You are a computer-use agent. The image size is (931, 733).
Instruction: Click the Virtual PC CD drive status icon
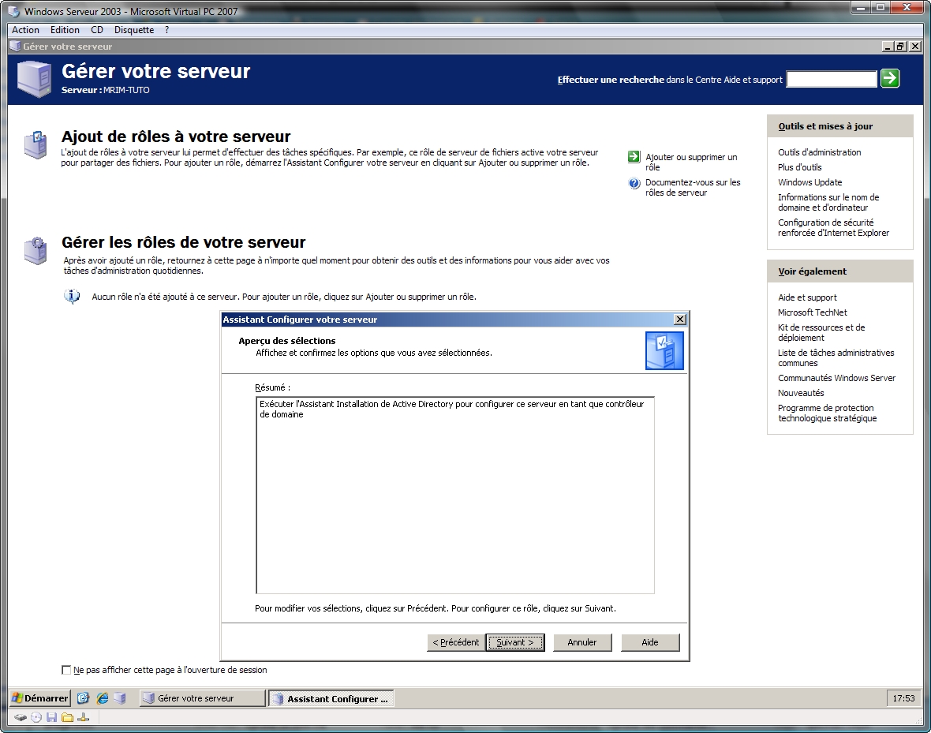pos(36,717)
